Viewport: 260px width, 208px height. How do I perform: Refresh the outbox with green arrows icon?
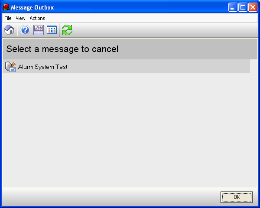[67, 30]
